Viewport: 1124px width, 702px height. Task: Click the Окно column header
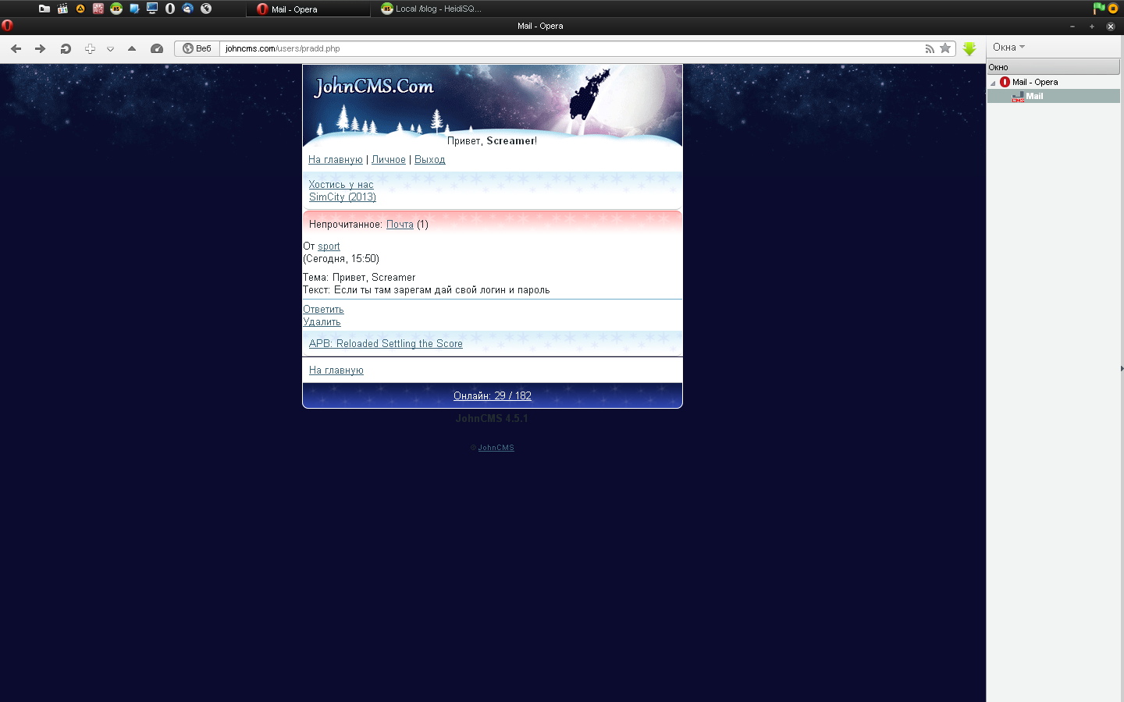click(x=1052, y=67)
